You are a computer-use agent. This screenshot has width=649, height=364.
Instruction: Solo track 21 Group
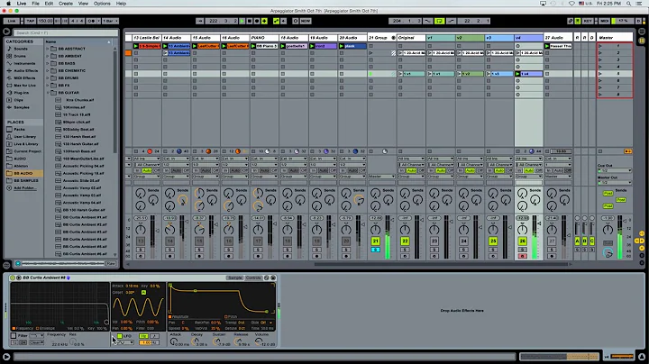(375, 250)
